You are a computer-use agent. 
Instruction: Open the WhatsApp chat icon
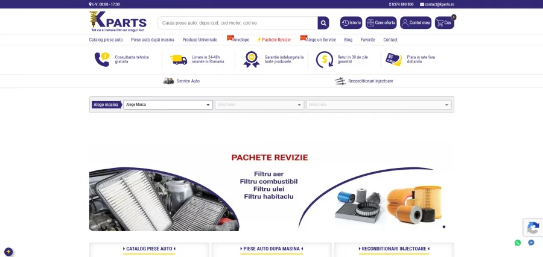518,243
